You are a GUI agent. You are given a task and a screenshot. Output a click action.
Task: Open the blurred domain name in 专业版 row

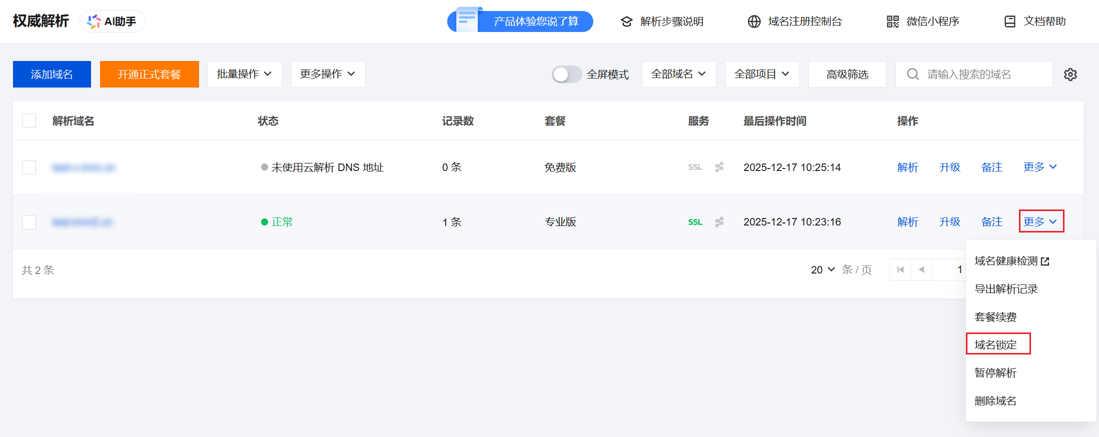tap(83, 222)
